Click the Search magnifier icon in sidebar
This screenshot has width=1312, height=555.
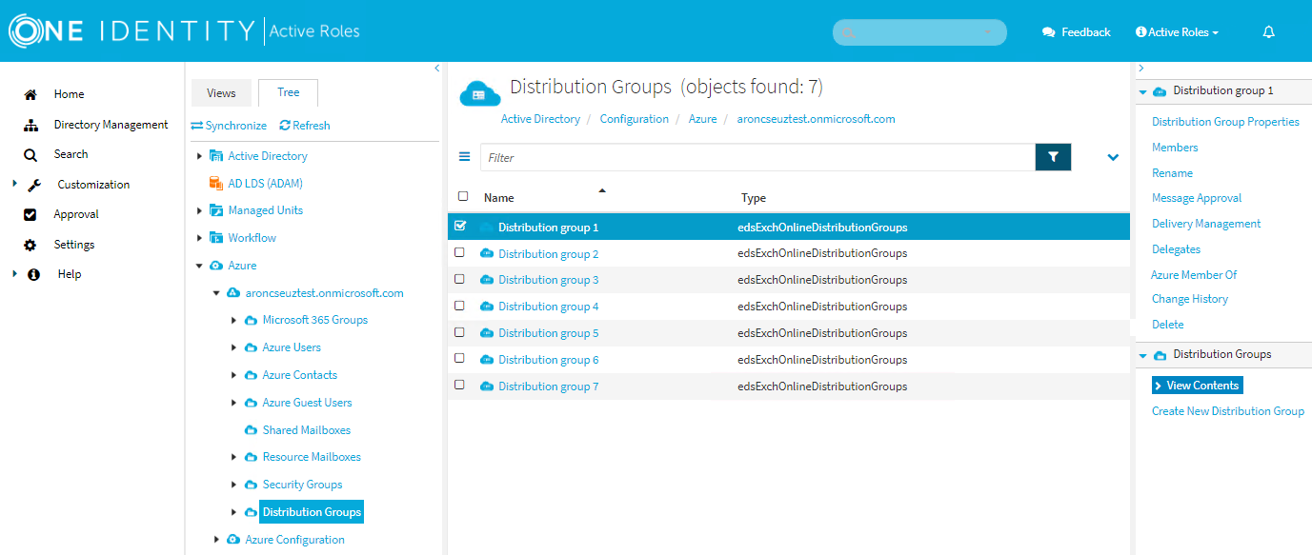30,154
